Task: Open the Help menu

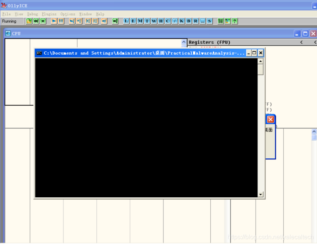Action: click(x=100, y=14)
